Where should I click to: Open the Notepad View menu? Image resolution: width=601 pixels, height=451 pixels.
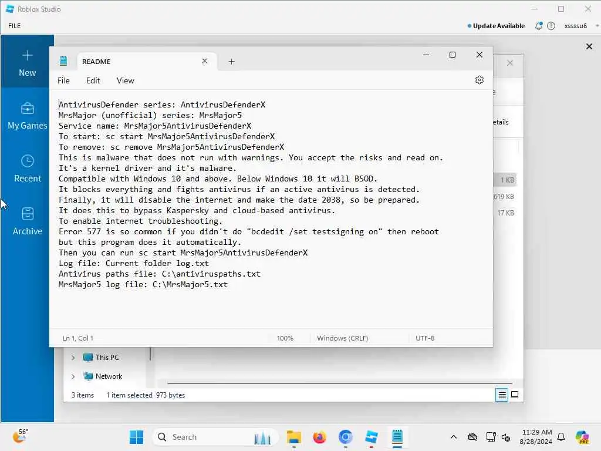126,80
